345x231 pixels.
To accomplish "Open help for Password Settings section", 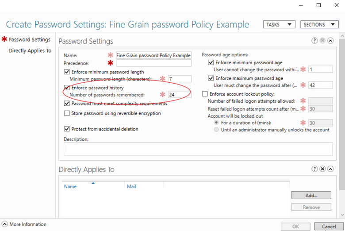I will 314,41.
